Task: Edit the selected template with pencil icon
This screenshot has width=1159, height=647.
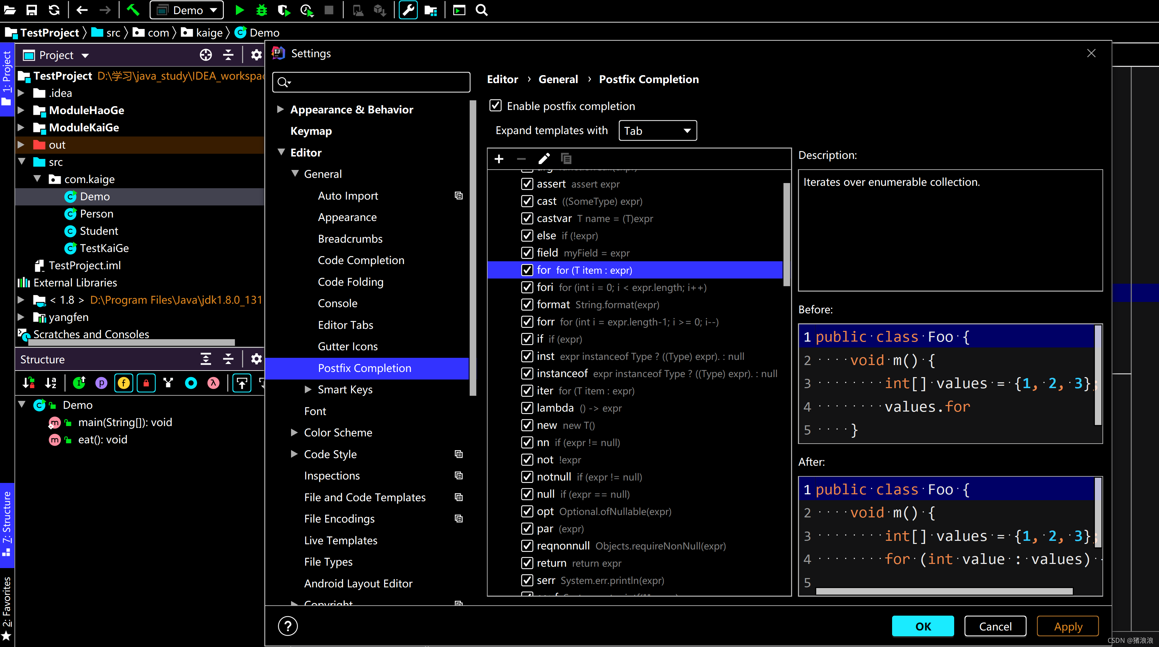Action: (x=543, y=159)
